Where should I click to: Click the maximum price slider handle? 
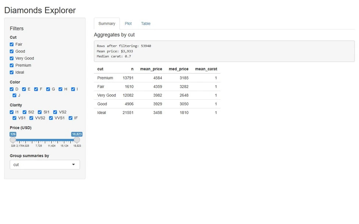pyautogui.click(x=77, y=140)
